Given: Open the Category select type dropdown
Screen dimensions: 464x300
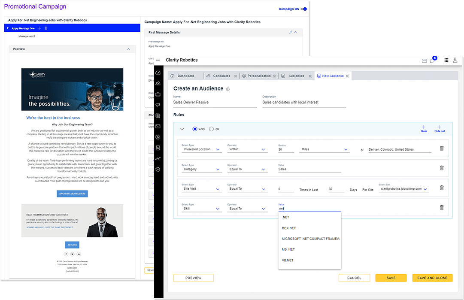Looking at the screenshot, I should [201, 169].
